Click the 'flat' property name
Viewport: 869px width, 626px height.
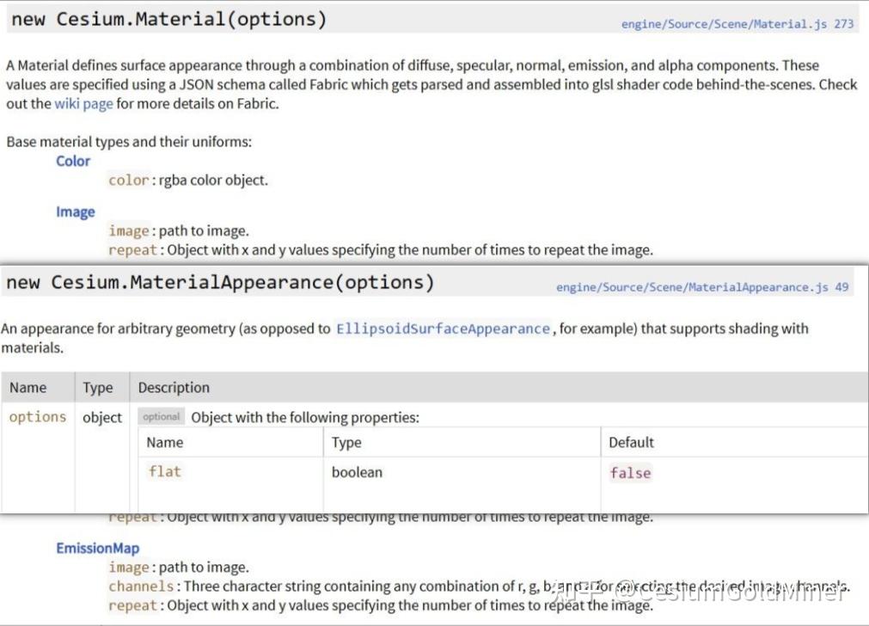coord(164,471)
